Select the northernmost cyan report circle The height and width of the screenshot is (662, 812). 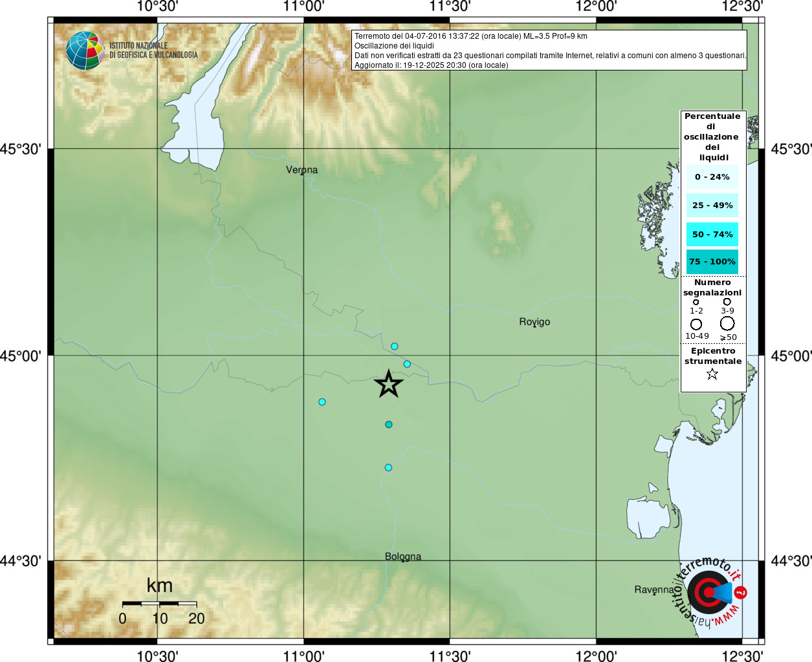(395, 347)
